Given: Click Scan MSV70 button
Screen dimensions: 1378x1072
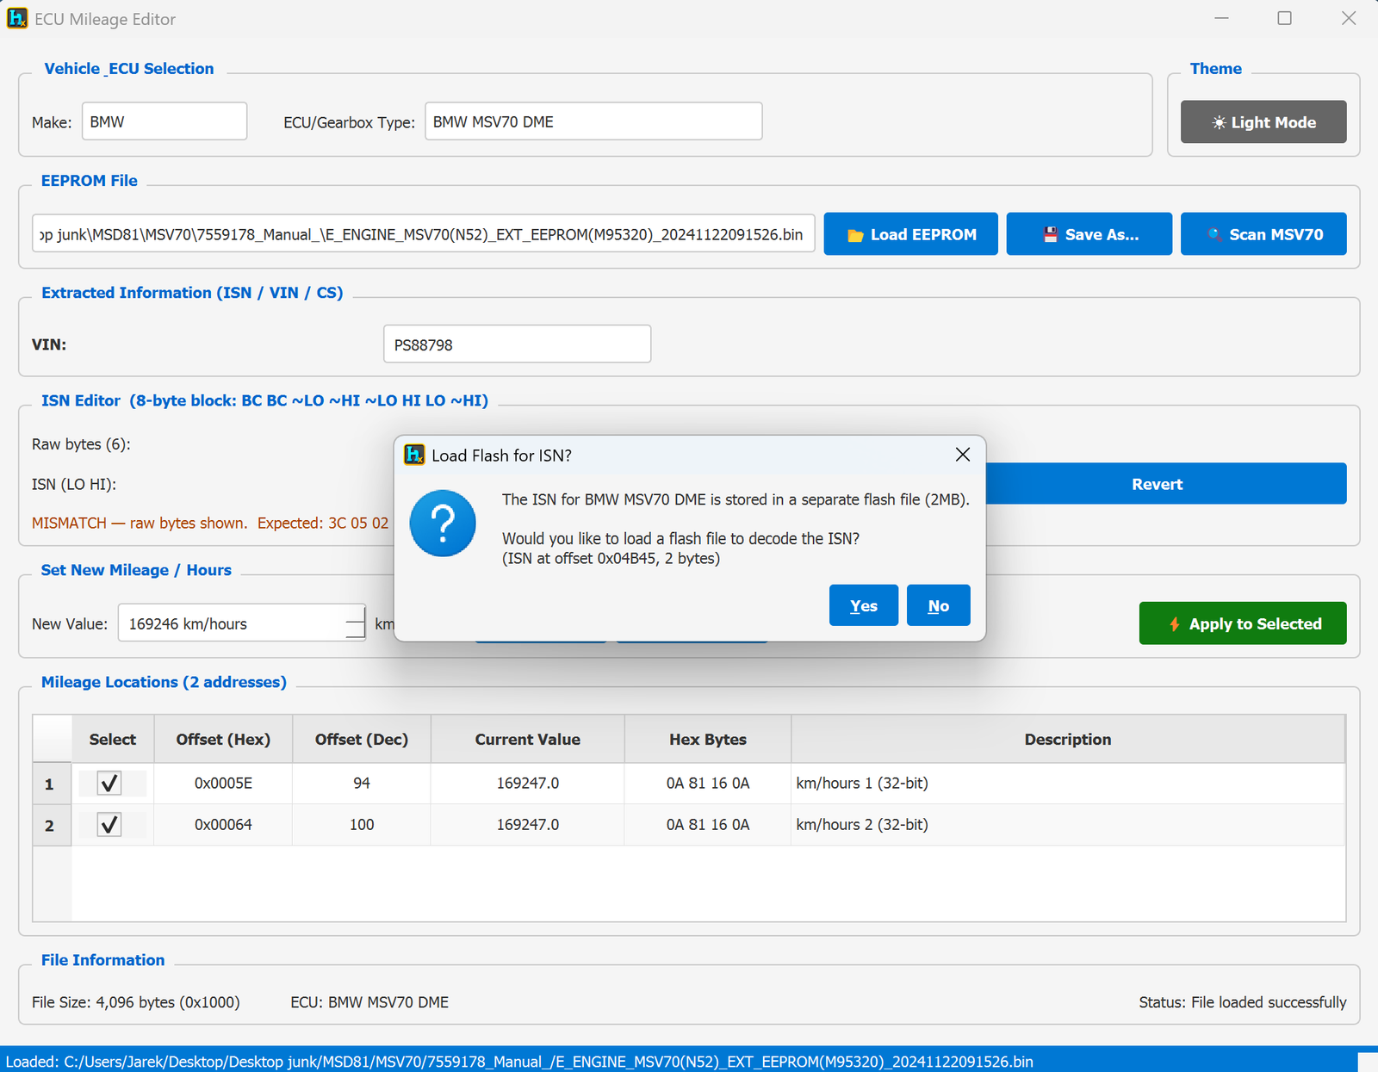Looking at the screenshot, I should [x=1263, y=234].
